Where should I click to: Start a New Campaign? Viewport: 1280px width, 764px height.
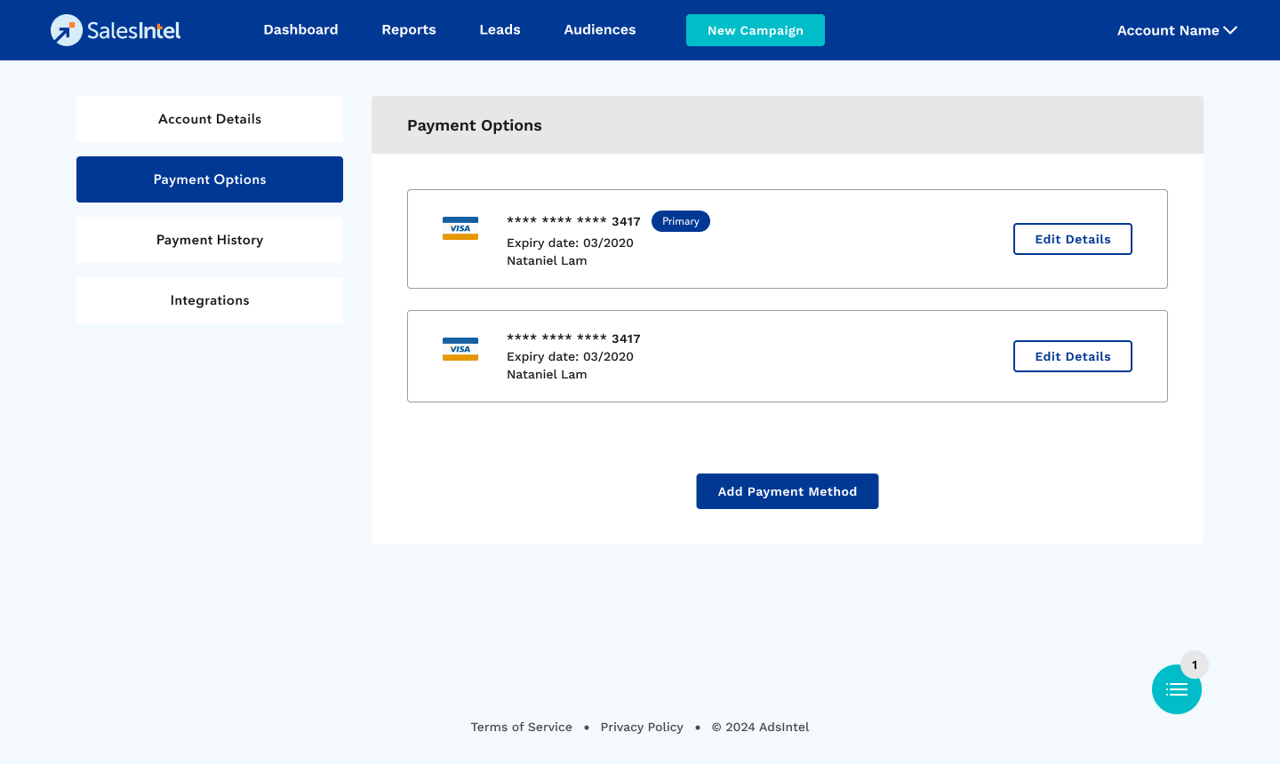pos(756,30)
